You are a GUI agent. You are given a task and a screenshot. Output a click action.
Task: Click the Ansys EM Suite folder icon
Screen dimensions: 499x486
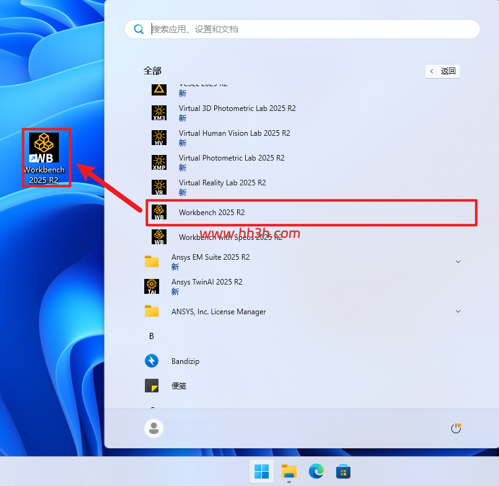tap(152, 262)
